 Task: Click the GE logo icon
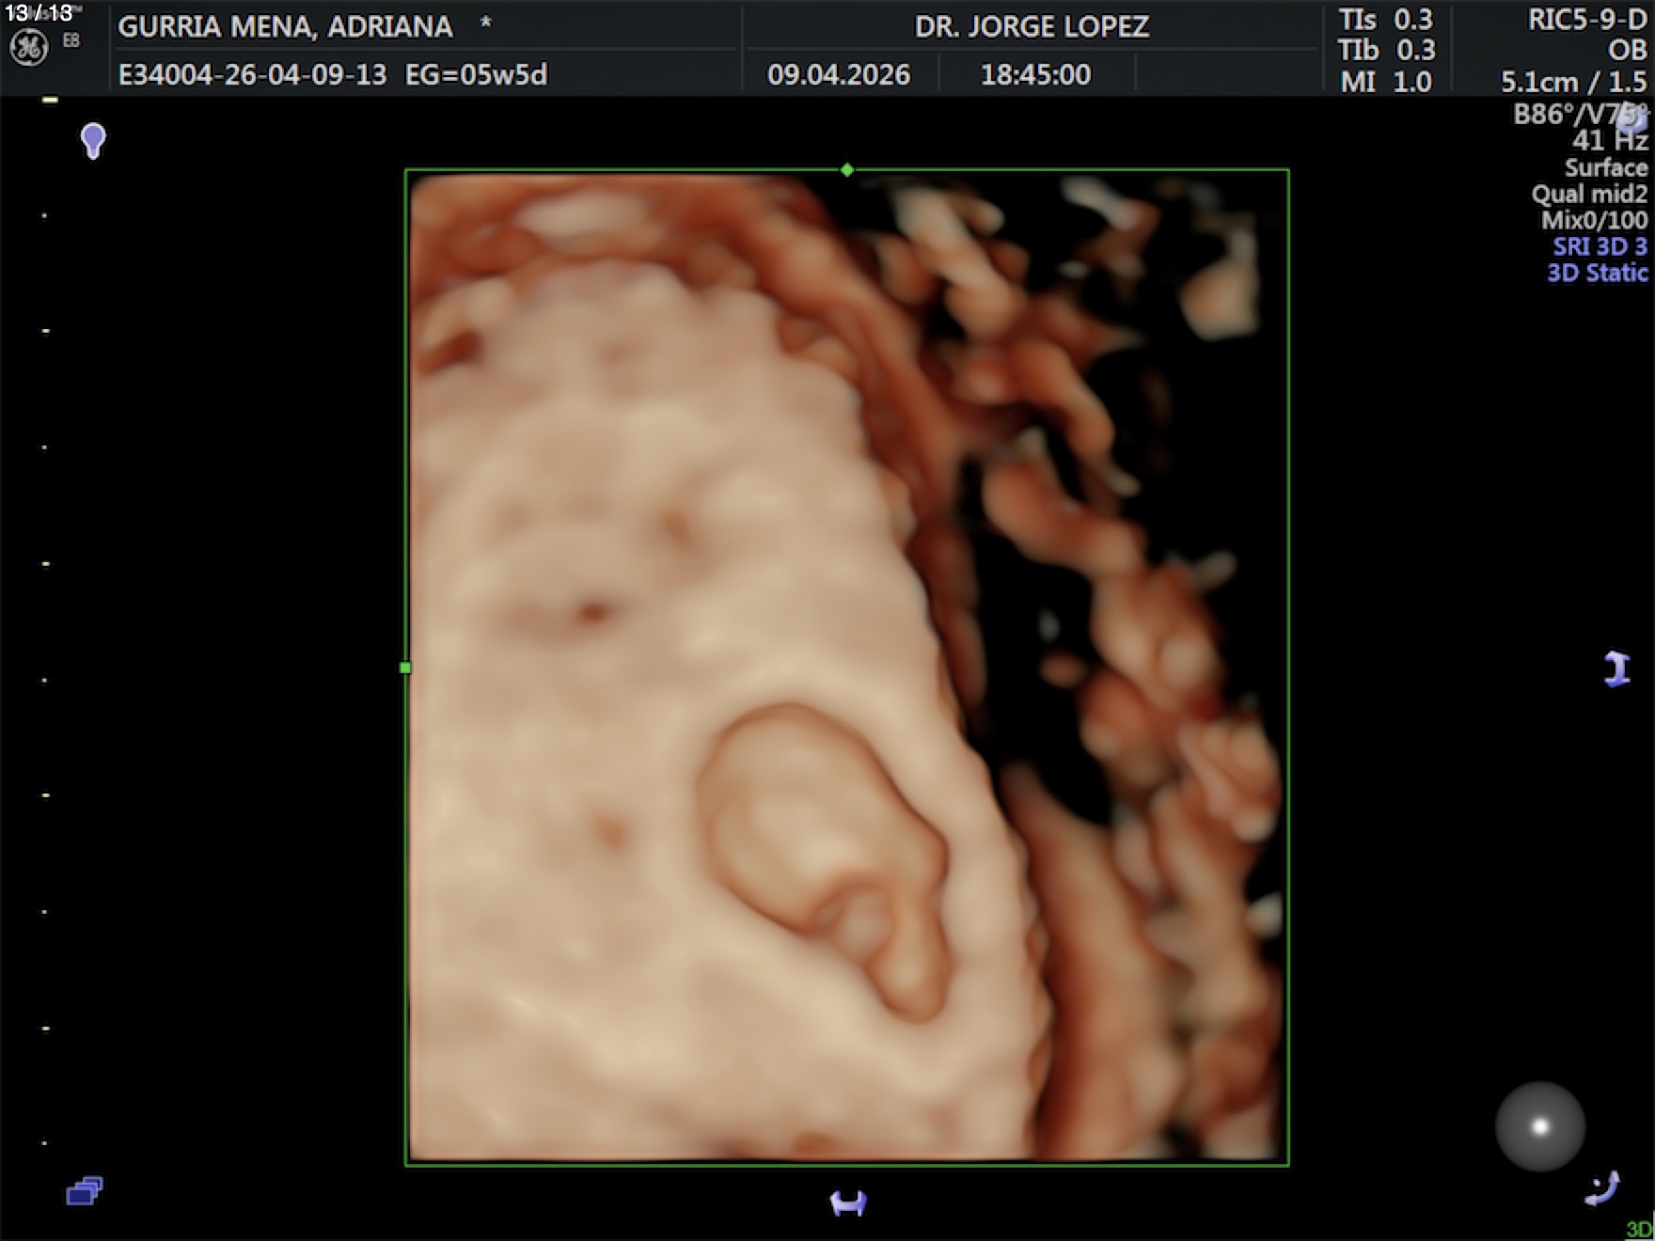28,47
